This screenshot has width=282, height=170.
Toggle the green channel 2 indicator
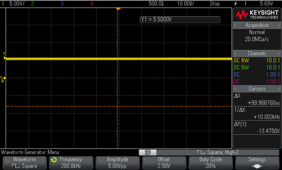[x=32, y=4]
